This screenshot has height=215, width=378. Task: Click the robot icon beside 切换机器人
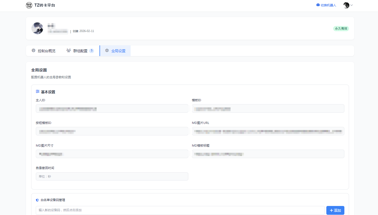(318, 5)
